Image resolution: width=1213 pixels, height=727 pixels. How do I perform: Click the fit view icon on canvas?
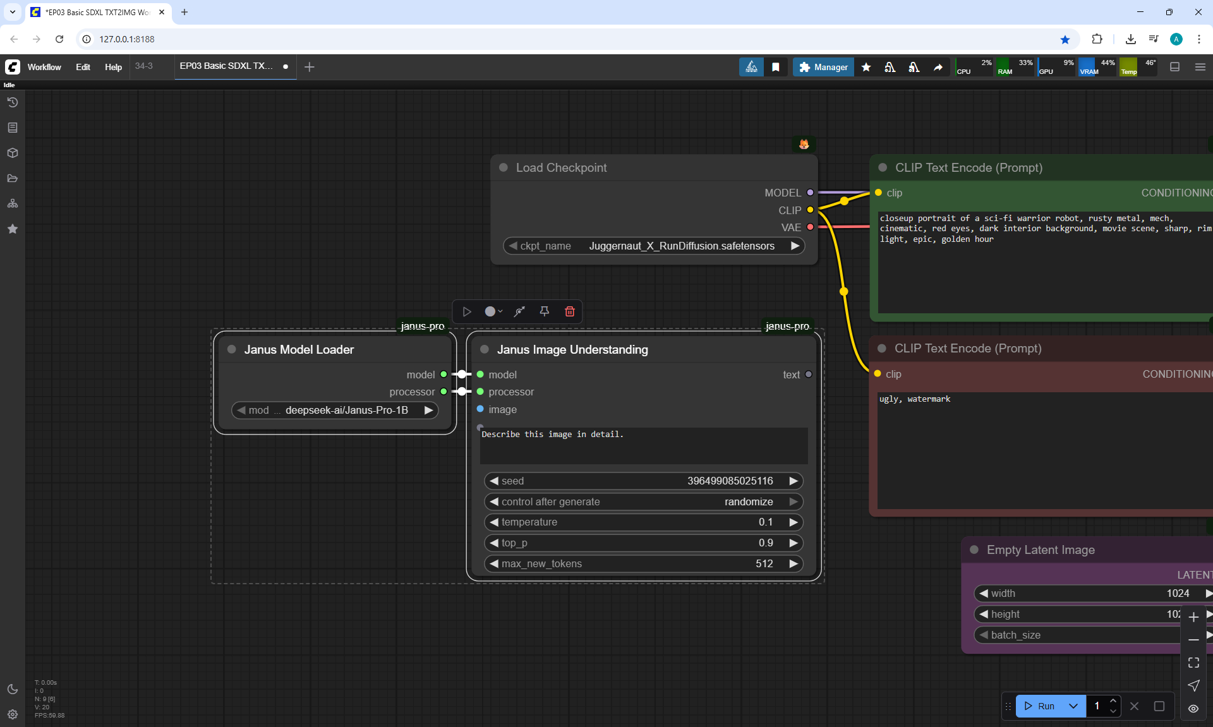[x=1193, y=663]
